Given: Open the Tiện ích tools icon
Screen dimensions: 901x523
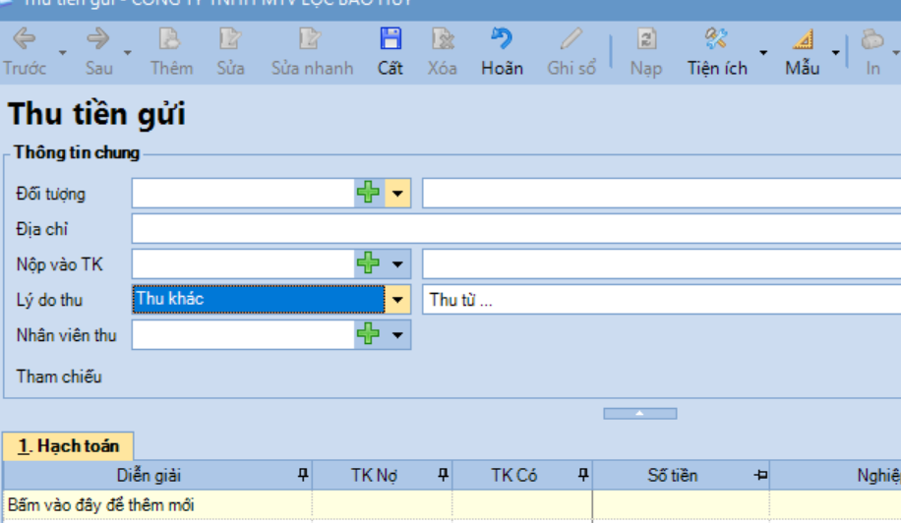Looking at the screenshot, I should pos(716,40).
